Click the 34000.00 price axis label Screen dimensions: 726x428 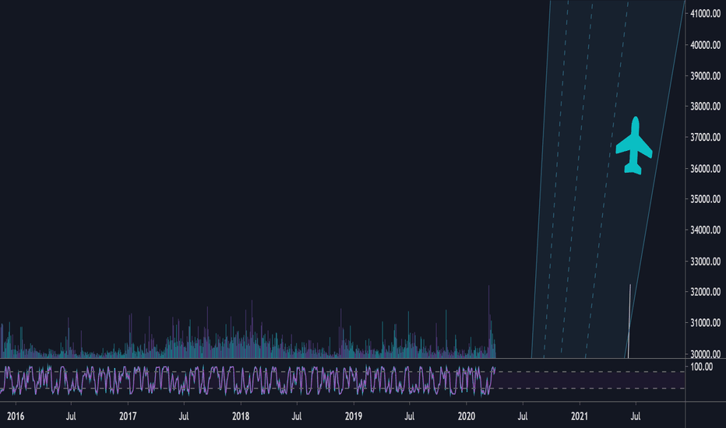click(x=705, y=230)
